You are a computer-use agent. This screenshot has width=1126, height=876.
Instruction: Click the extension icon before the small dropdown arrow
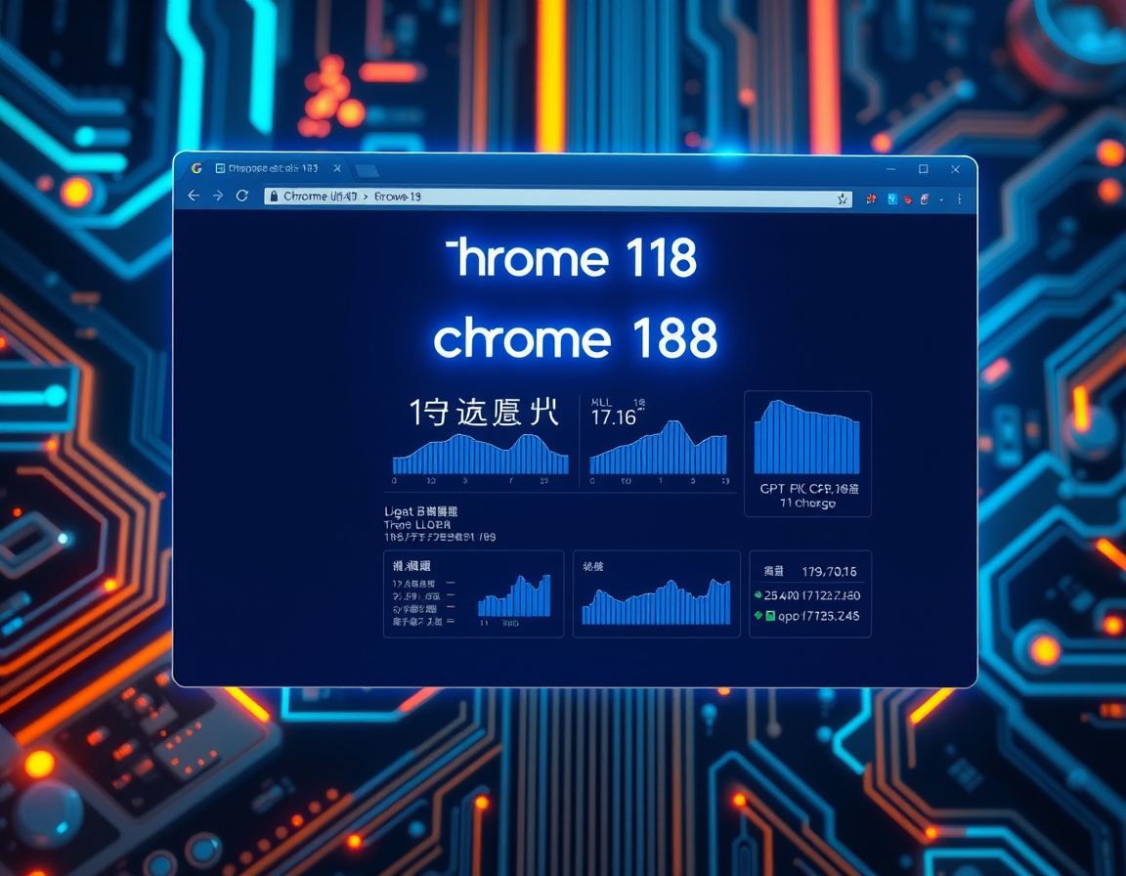click(925, 198)
